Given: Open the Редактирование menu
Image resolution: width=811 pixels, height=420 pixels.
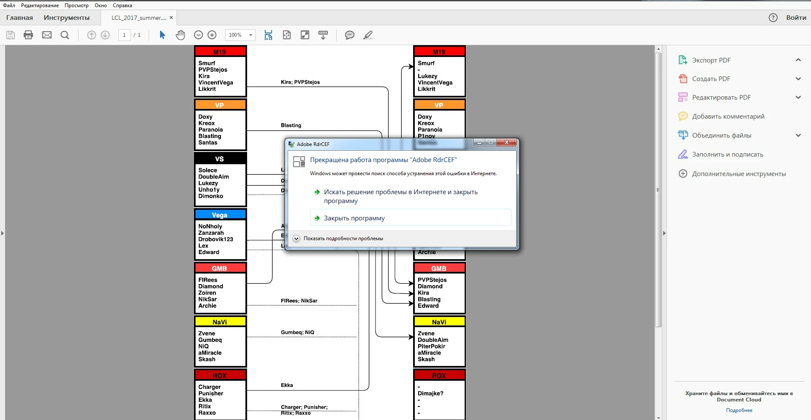Looking at the screenshot, I should pos(40,5).
